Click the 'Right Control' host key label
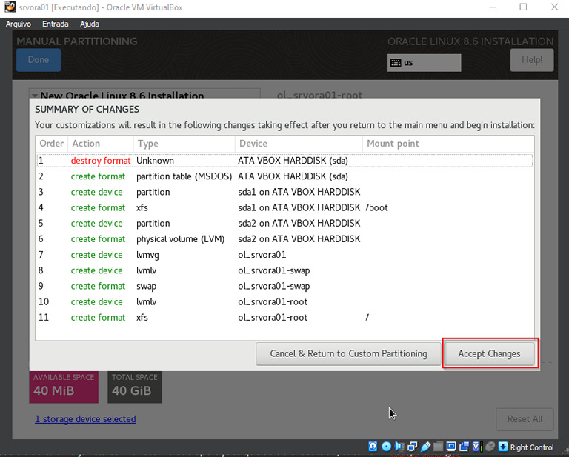569x457 pixels. point(532,447)
